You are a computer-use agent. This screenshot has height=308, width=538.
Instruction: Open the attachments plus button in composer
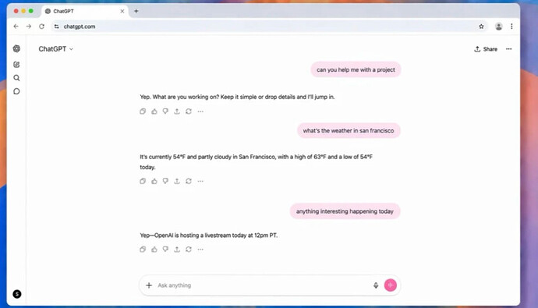[x=149, y=285]
